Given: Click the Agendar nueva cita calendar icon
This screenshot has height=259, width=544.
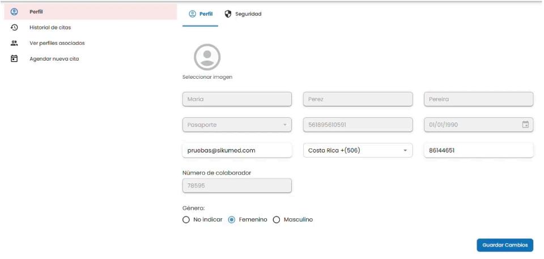Looking at the screenshot, I should coord(14,59).
